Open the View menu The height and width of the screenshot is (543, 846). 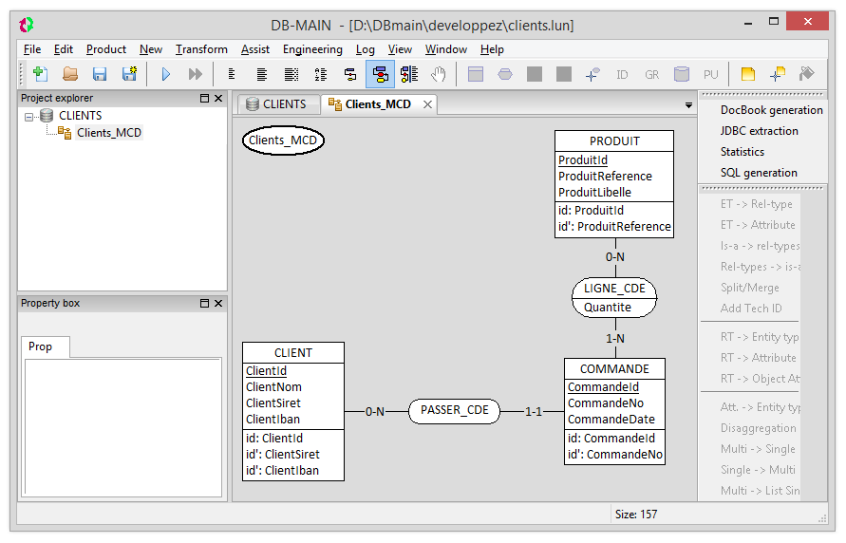pos(400,49)
